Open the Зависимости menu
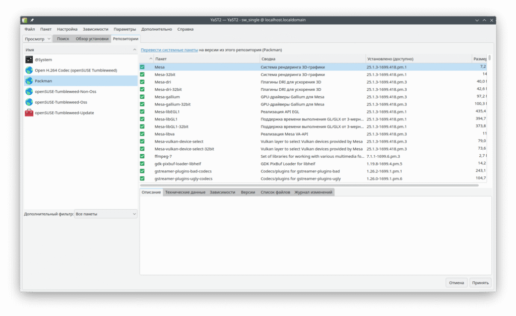Viewport: 516px width, 316px height. click(95, 29)
